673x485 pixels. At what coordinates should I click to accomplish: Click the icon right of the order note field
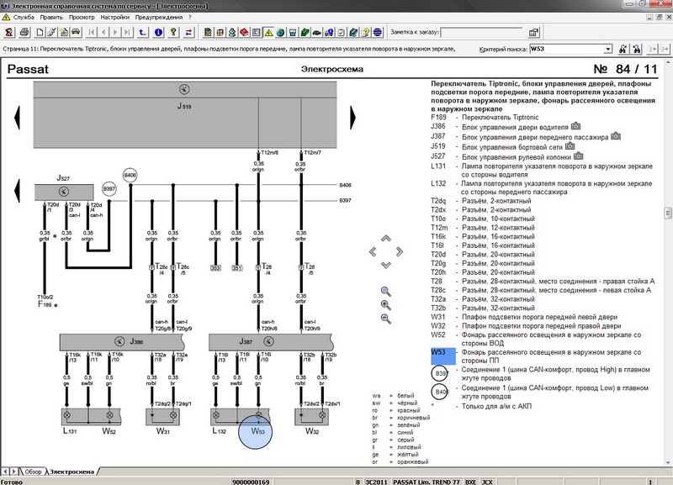(x=533, y=32)
